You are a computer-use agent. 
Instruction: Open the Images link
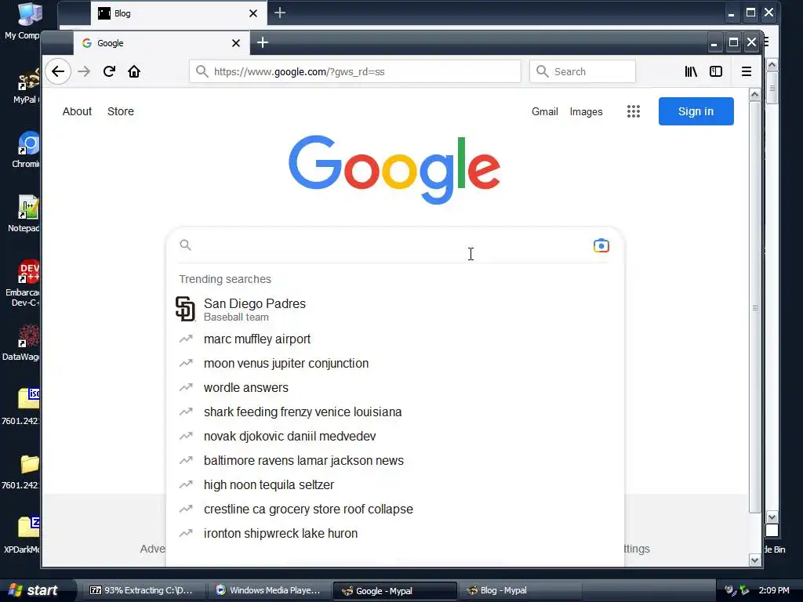tap(586, 111)
